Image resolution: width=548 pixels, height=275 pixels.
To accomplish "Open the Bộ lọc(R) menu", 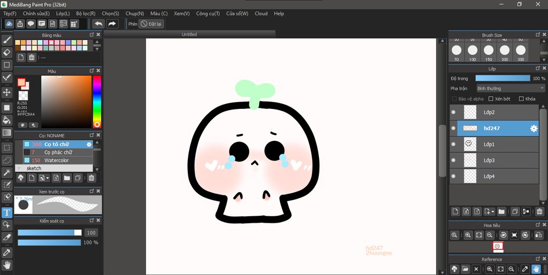I will (x=86, y=13).
